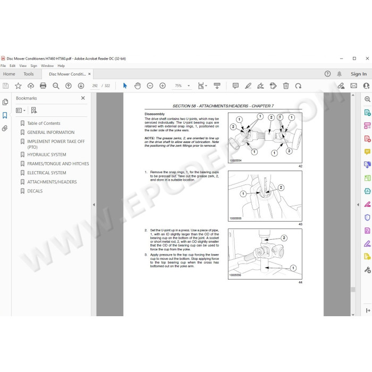Click the Save file icon

(x=5, y=86)
